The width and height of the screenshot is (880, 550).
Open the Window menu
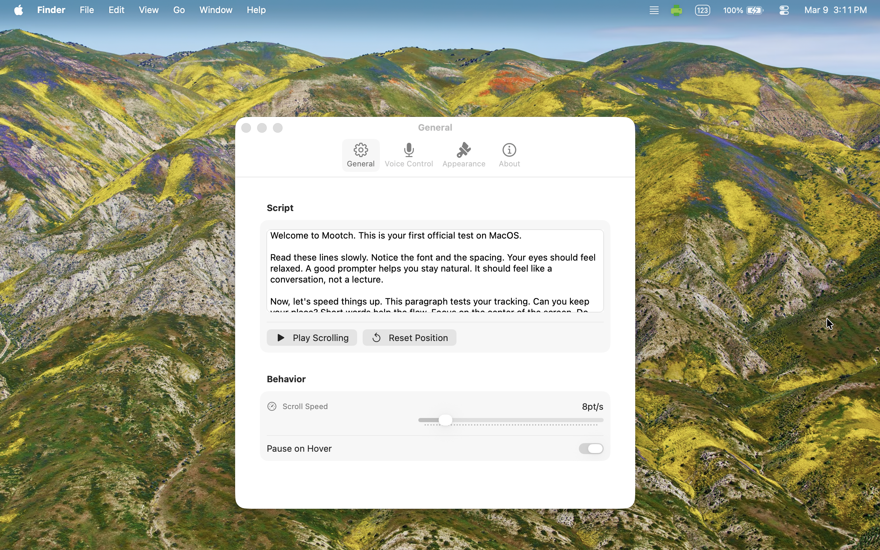[x=216, y=10]
